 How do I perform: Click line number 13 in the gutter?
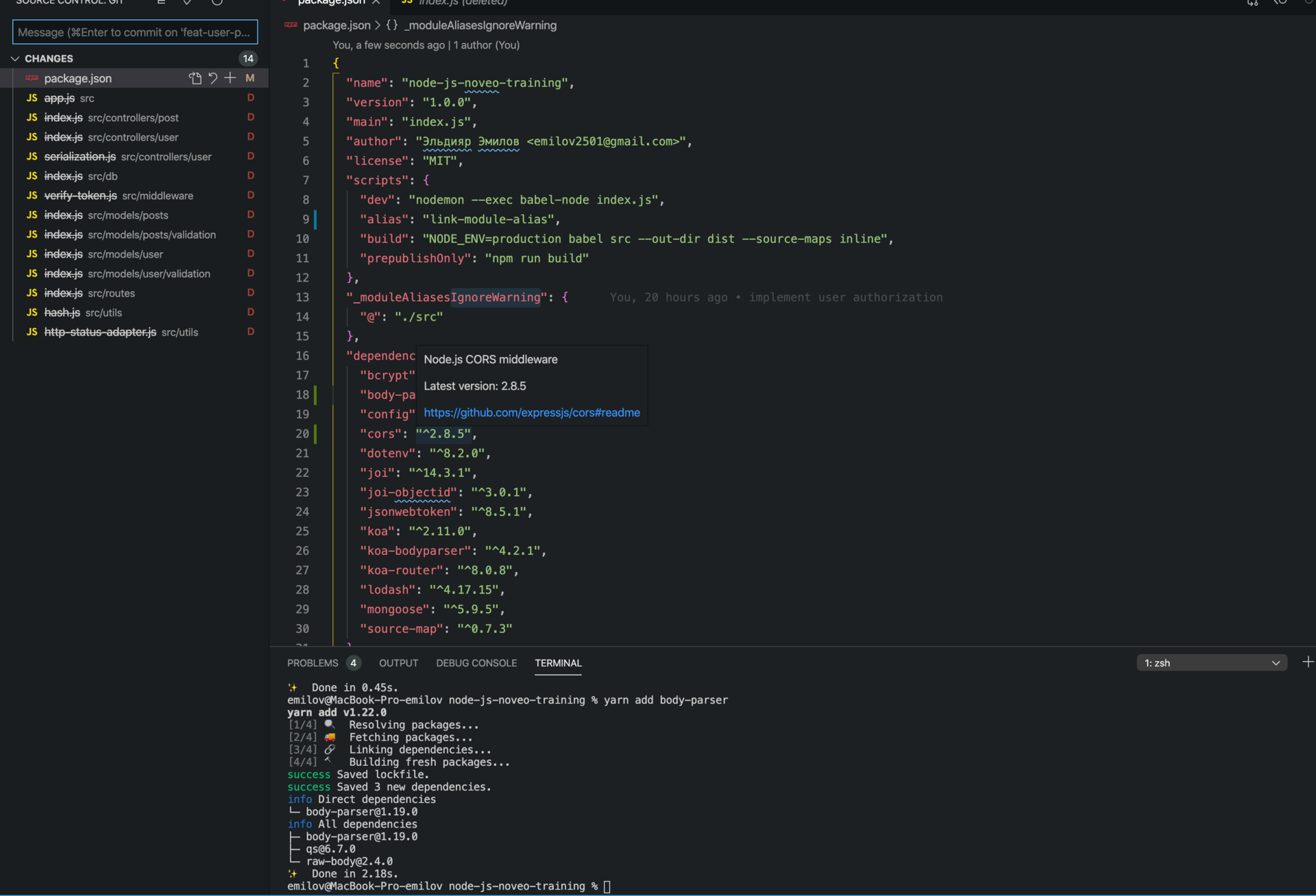[302, 297]
